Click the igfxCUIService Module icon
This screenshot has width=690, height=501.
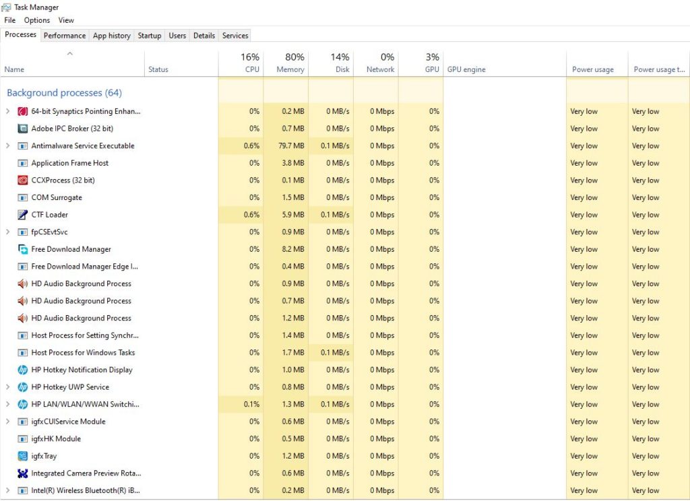[22, 422]
